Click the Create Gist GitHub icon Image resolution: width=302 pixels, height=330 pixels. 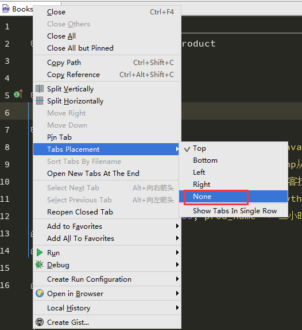point(40,322)
